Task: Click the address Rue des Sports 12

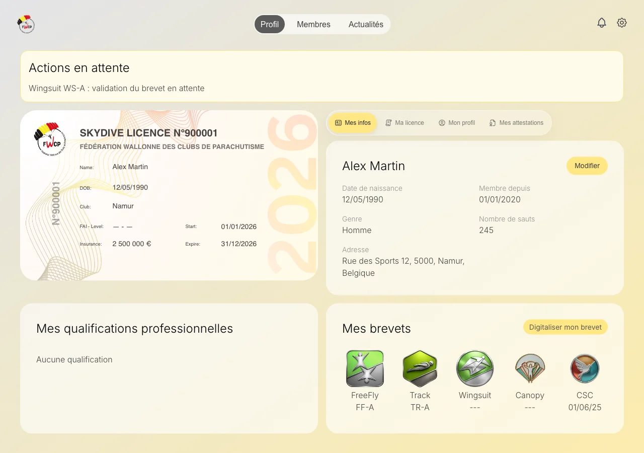Action: tap(403, 267)
